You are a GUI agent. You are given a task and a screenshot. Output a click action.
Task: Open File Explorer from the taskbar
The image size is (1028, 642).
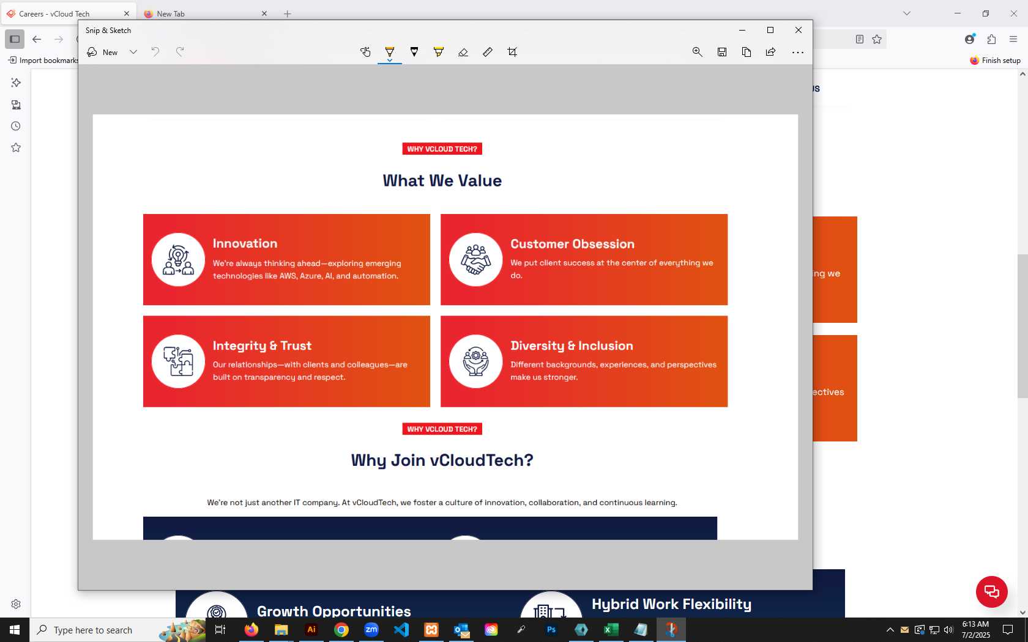pos(281,630)
